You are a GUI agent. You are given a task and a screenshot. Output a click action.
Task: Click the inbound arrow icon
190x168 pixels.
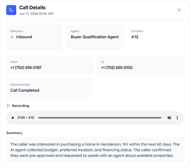click(x=12, y=37)
